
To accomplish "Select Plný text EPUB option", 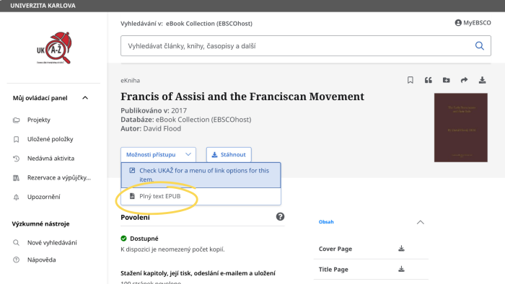I will pyautogui.click(x=201, y=196).
